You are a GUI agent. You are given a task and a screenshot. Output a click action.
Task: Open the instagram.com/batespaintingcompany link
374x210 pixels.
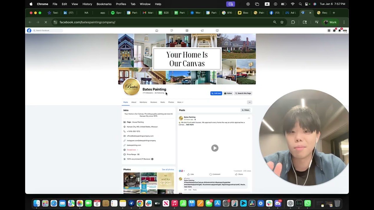tap(141, 141)
